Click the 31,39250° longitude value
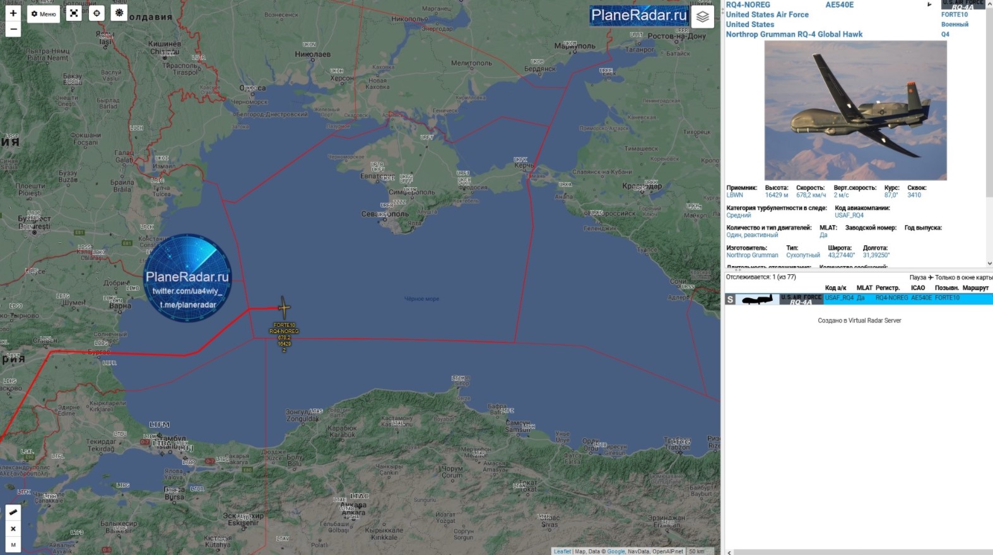This screenshot has height=555, width=993. (876, 255)
